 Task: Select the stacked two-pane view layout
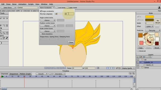[x=111, y=68]
